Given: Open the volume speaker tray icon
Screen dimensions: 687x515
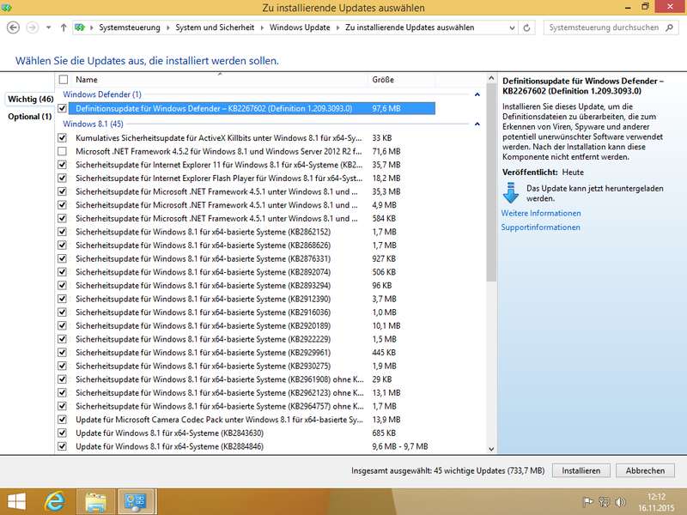Looking at the screenshot, I should click(620, 502).
